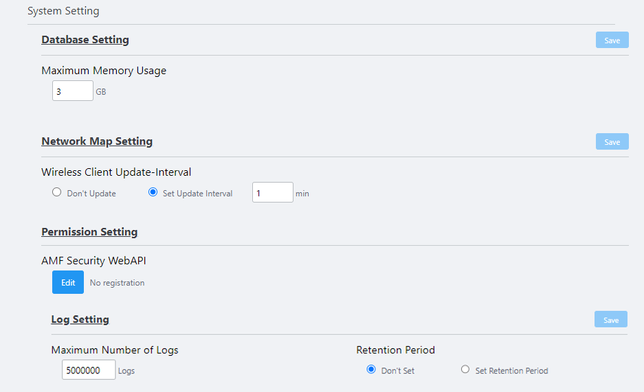644x392 pixels.
Task: Focus the update interval minutes field
Action: click(273, 193)
